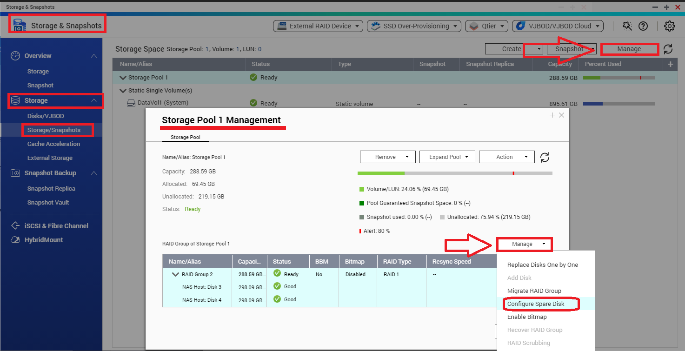The image size is (685, 351).
Task: Select Configure Spare Disk menu option
Action: (x=536, y=304)
